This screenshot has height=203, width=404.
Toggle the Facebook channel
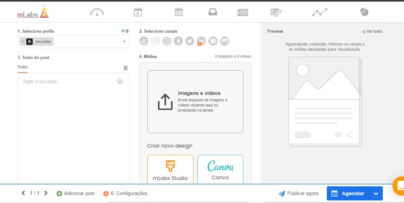tap(178, 41)
